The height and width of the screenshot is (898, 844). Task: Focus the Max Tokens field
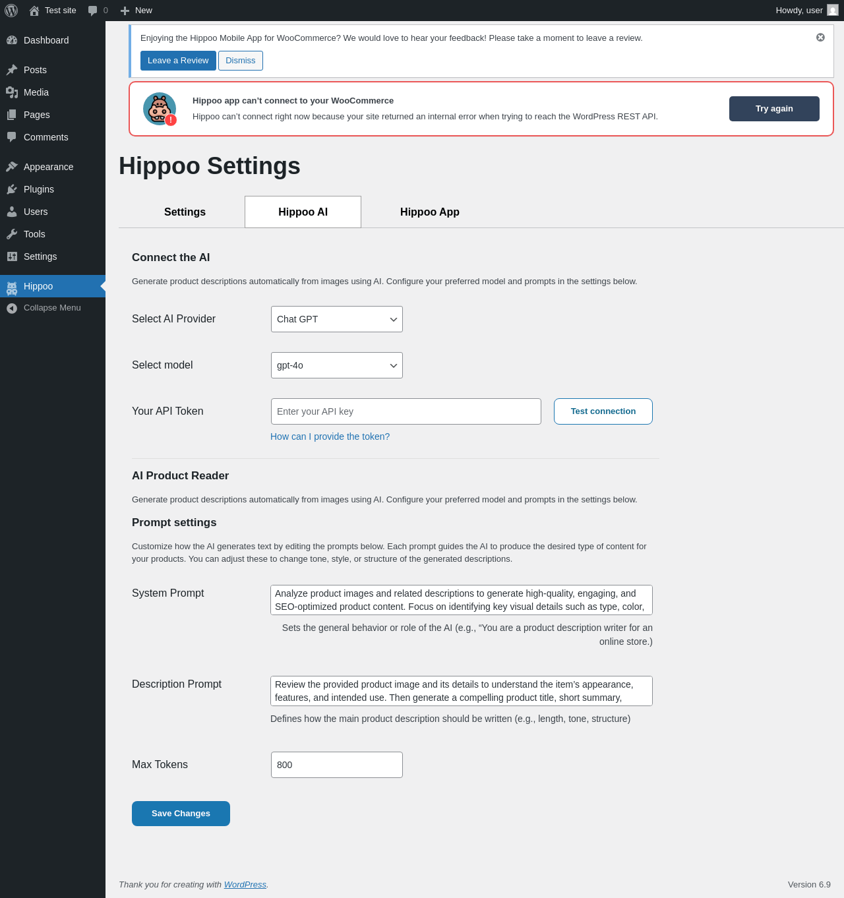coord(337,765)
